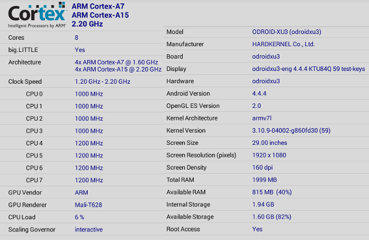This screenshot has width=369, height=240.
Task: Click the Clock Speed value '1.20 GHz - 2.20 GHz'
Action: (103, 81)
